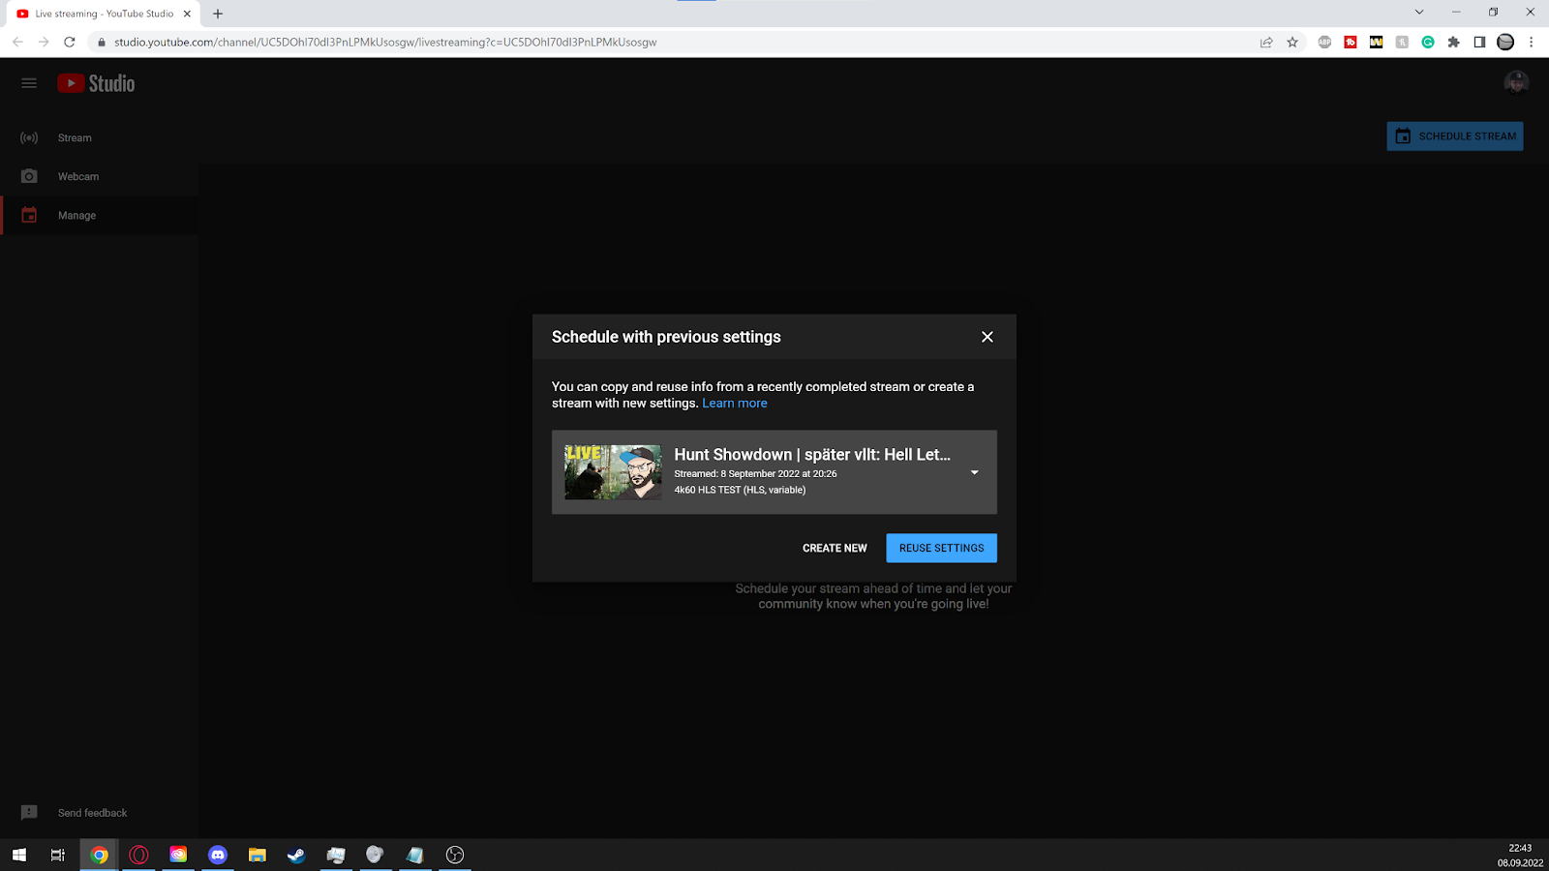The width and height of the screenshot is (1549, 871).
Task: Close the Schedule with previous settings dialog
Action: [987, 337]
